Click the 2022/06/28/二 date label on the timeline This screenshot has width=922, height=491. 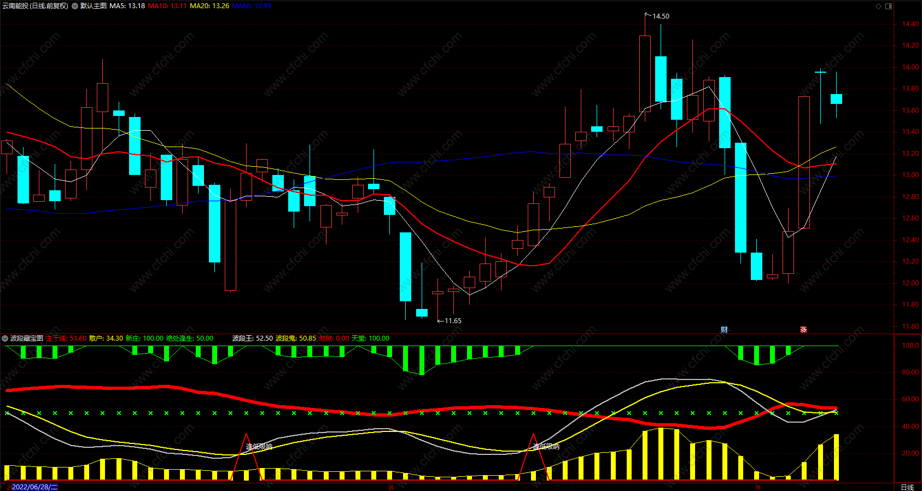tap(34, 487)
